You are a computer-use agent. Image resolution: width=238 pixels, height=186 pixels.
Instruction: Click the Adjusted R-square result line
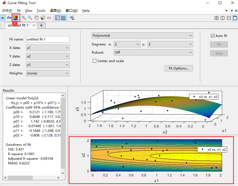pyautogui.click(x=30, y=159)
